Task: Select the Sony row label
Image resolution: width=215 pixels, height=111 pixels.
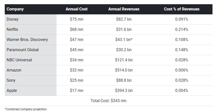Action: click(x=11, y=80)
